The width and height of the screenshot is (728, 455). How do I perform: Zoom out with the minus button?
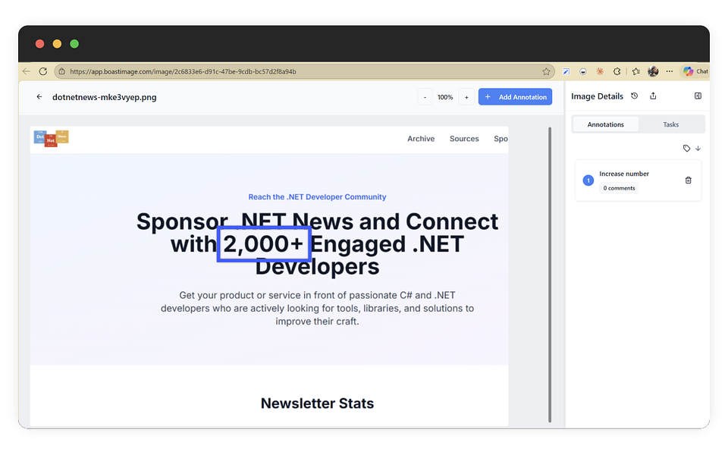[x=425, y=97]
